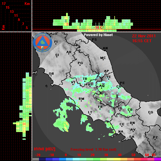The height and width of the screenshot is (161, 161).
Task: Pick the magenta 65 dBZ color swatch
Action: [157, 159]
